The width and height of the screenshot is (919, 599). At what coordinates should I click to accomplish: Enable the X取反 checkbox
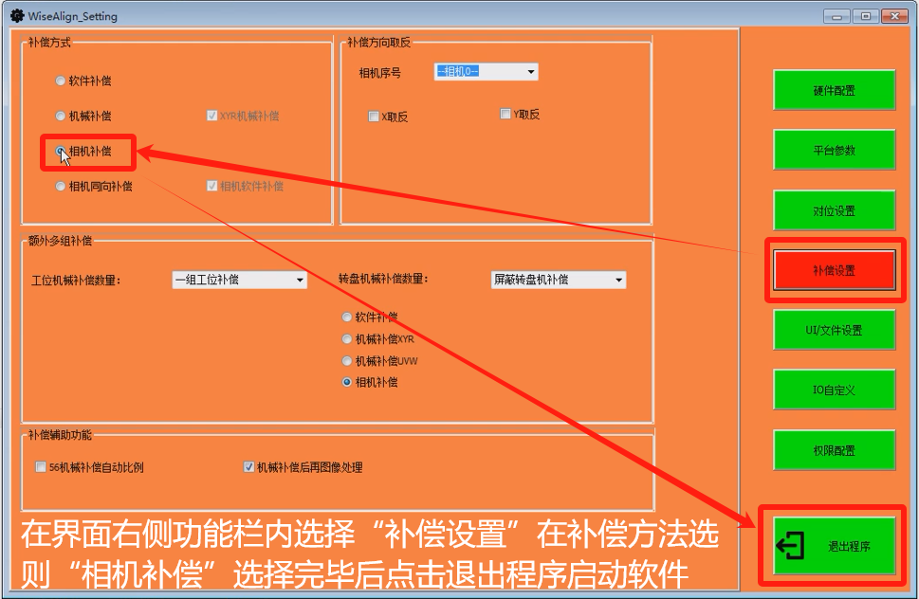pyautogui.click(x=374, y=117)
